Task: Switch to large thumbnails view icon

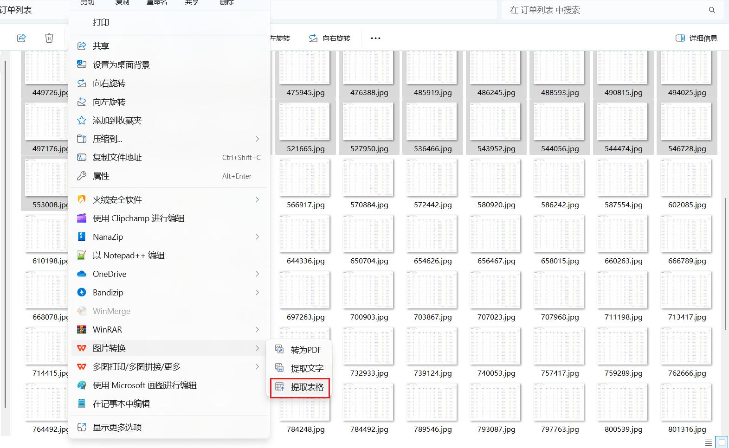Action: click(722, 442)
